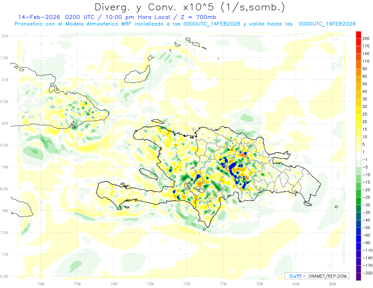373x288 pixels.
Task: Click the '74W' longitude label
Action: click(114, 284)
